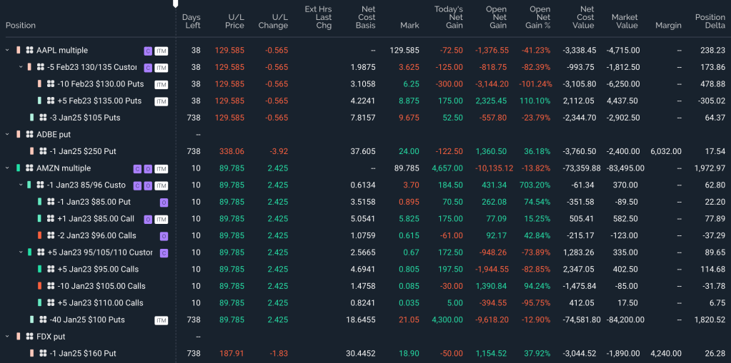Click the Position Delta column header
Image resolution: width=731 pixels, height=363 pixels.
[710, 21]
